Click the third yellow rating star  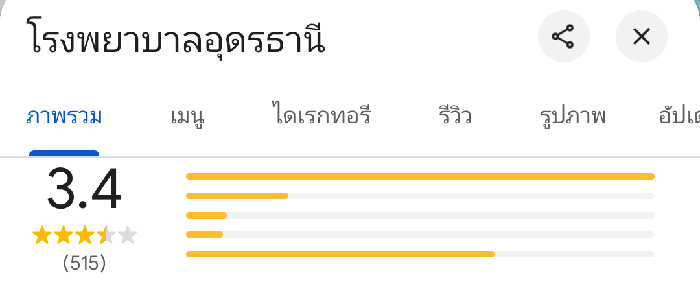coord(84,235)
